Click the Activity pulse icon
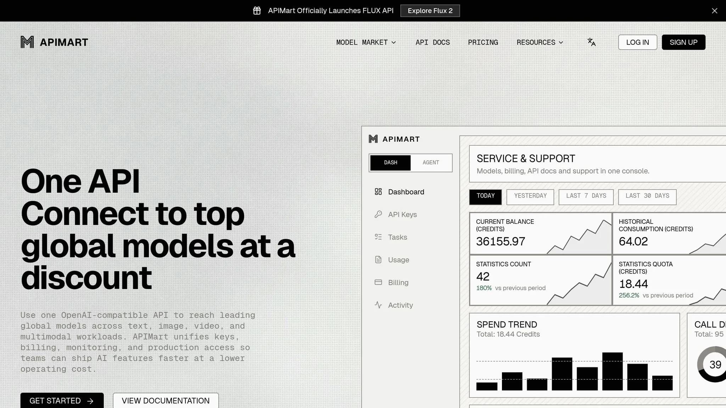Screen dimensions: 726x408 (x=378, y=305)
